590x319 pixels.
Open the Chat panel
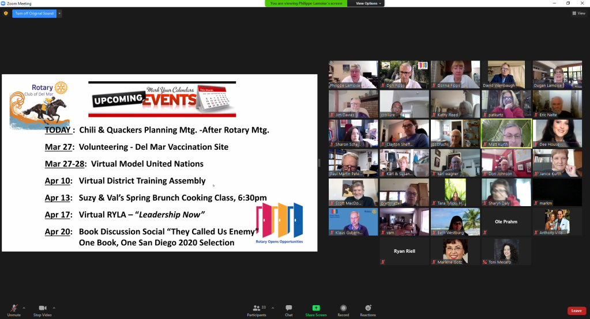tap(288, 309)
